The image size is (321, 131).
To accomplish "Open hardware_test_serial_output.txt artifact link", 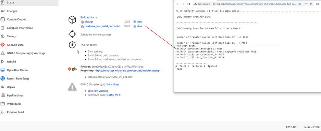I will coord(102,26).
